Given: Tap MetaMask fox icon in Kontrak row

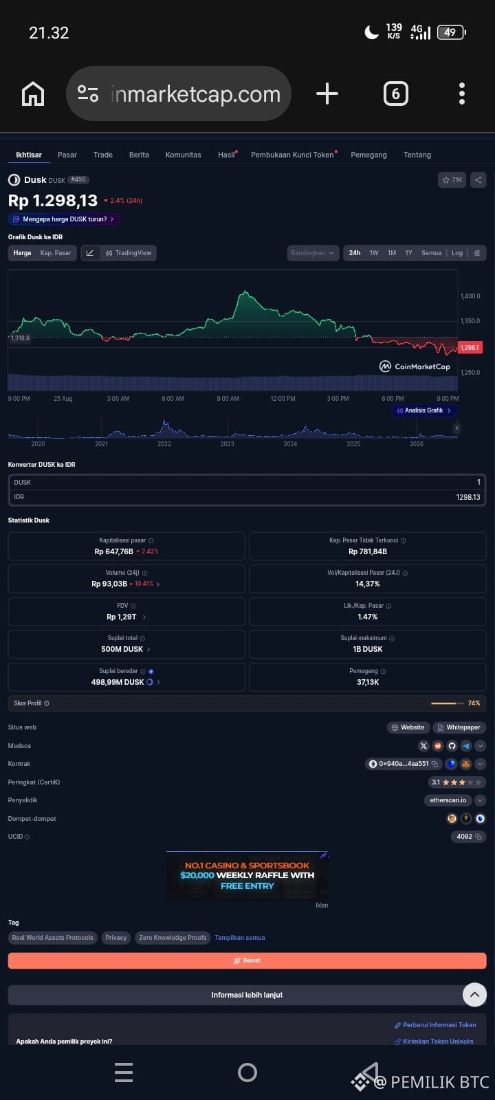Looking at the screenshot, I should tap(466, 764).
